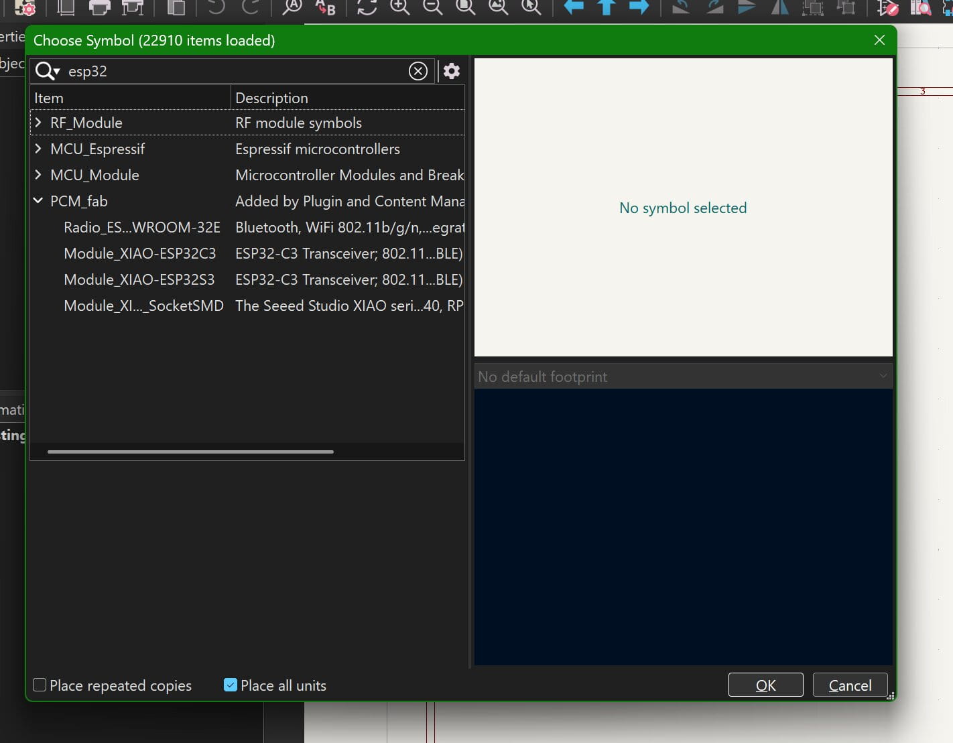The image size is (953, 743).
Task: Open the No default footprint dropdown
Action: pyautogui.click(x=683, y=377)
